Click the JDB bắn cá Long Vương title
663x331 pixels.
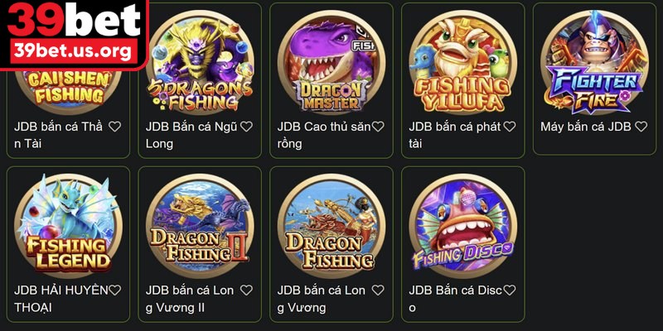(322, 299)
